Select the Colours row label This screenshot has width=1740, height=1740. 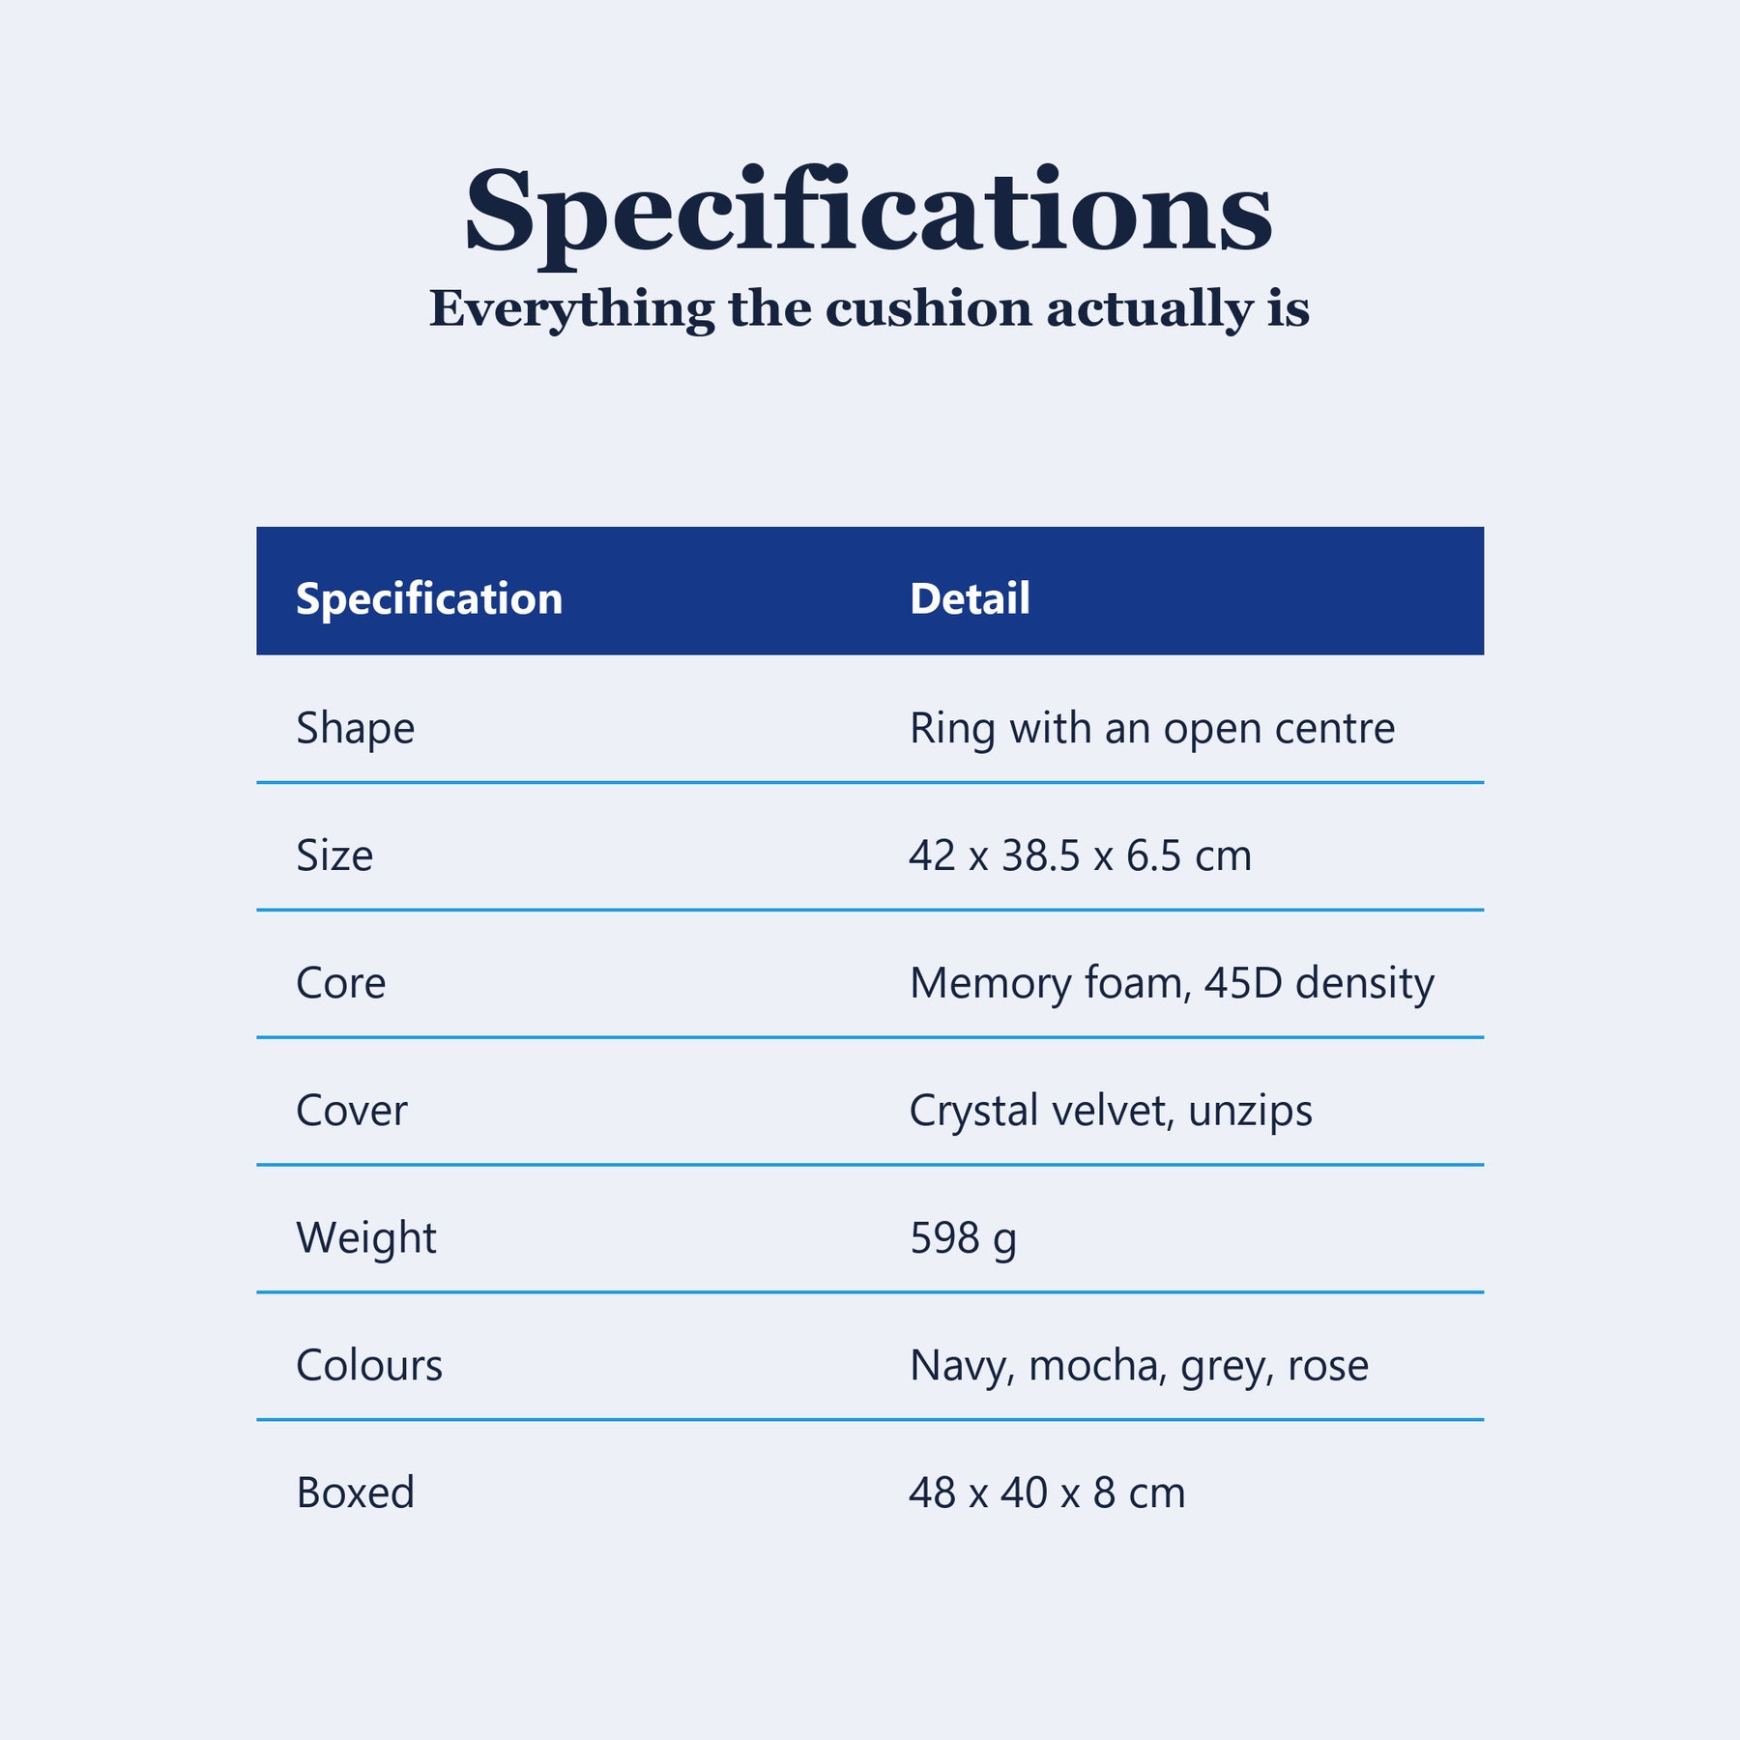[369, 1366]
